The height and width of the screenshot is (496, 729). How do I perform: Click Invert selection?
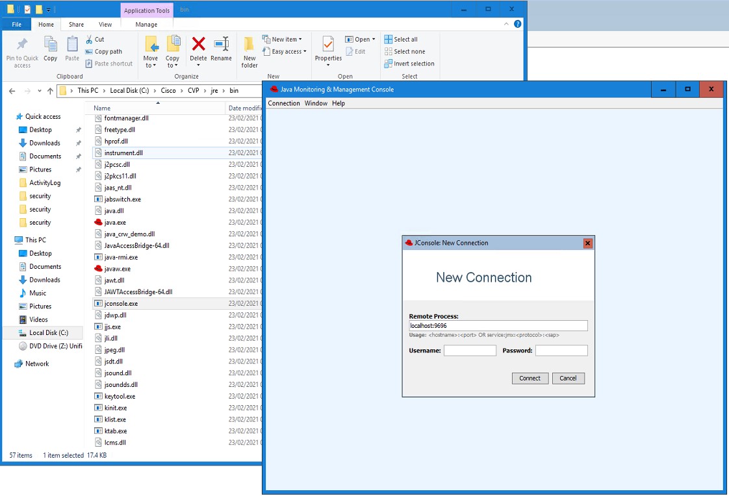click(409, 64)
